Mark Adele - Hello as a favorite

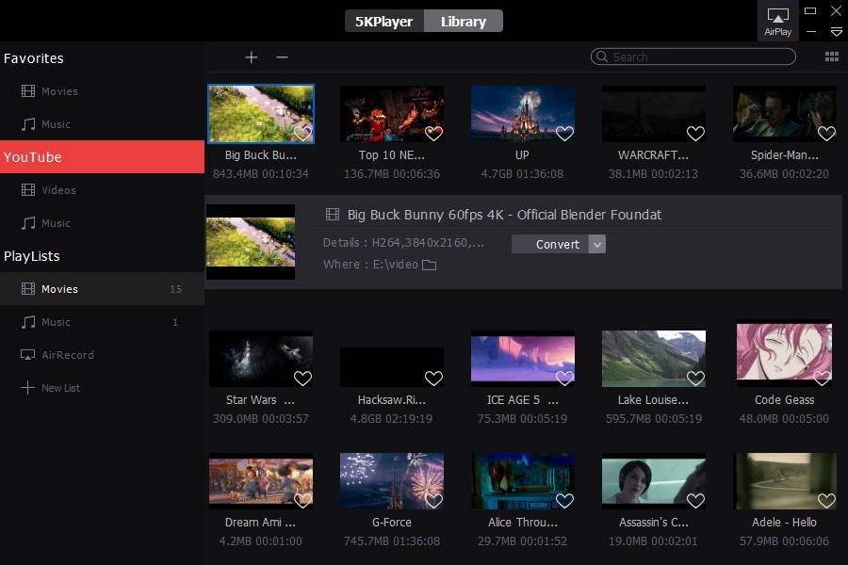click(x=825, y=501)
